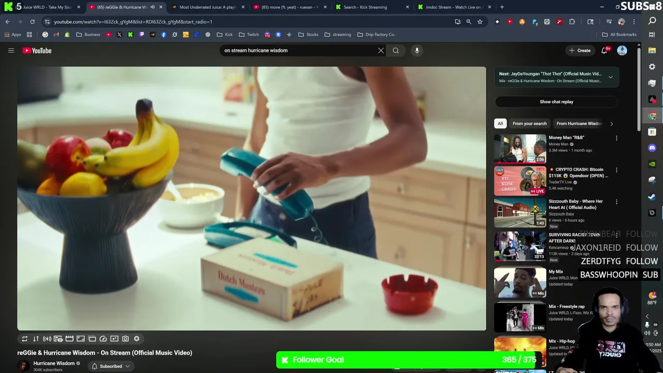Open All Bookmarks folder
This screenshot has height=373, width=663.
619,35
